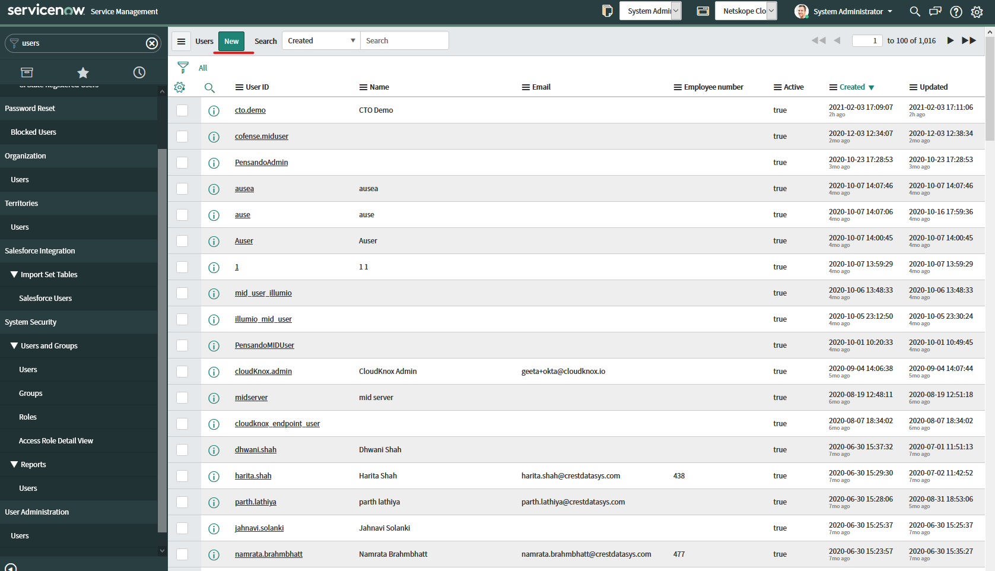The height and width of the screenshot is (571, 995).
Task: Open the personalize list gear icon
Action: click(180, 87)
